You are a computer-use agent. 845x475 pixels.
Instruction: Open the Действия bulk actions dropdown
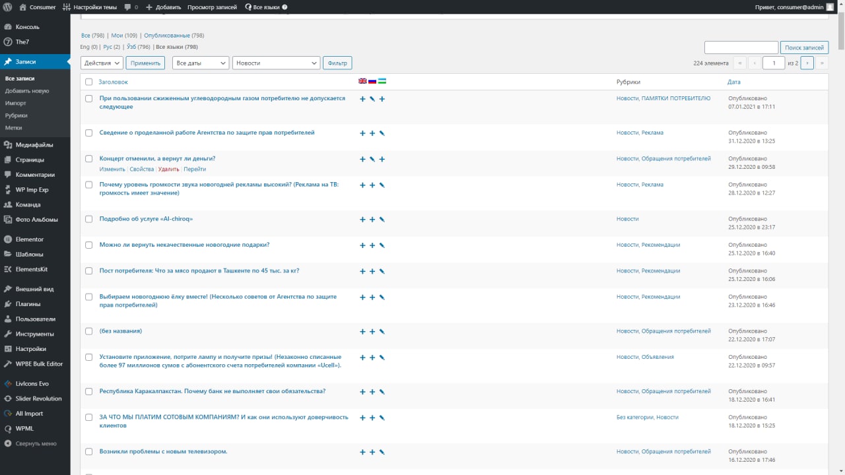tap(102, 63)
